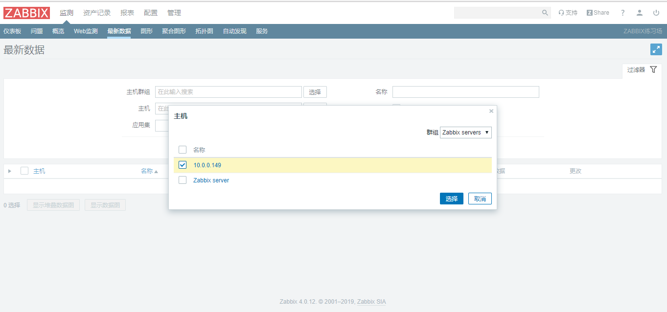Close the 主机 popup with the X
Viewport: 667px width, 312px height.
point(491,111)
